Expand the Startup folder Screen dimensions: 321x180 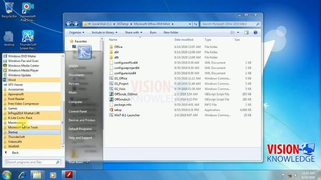(32, 132)
